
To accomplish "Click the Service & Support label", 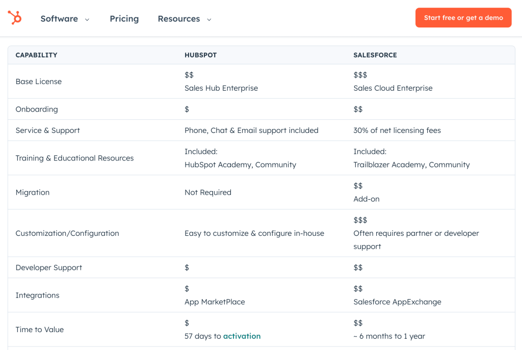I will point(47,130).
